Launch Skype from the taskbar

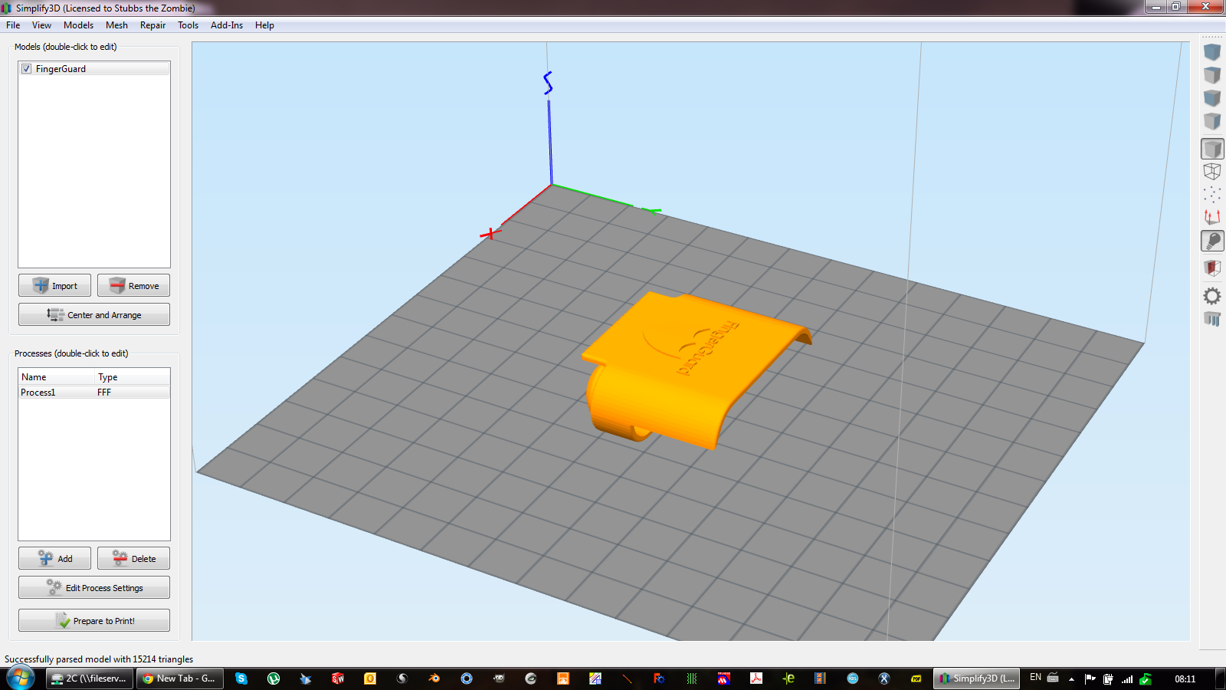[x=241, y=678]
